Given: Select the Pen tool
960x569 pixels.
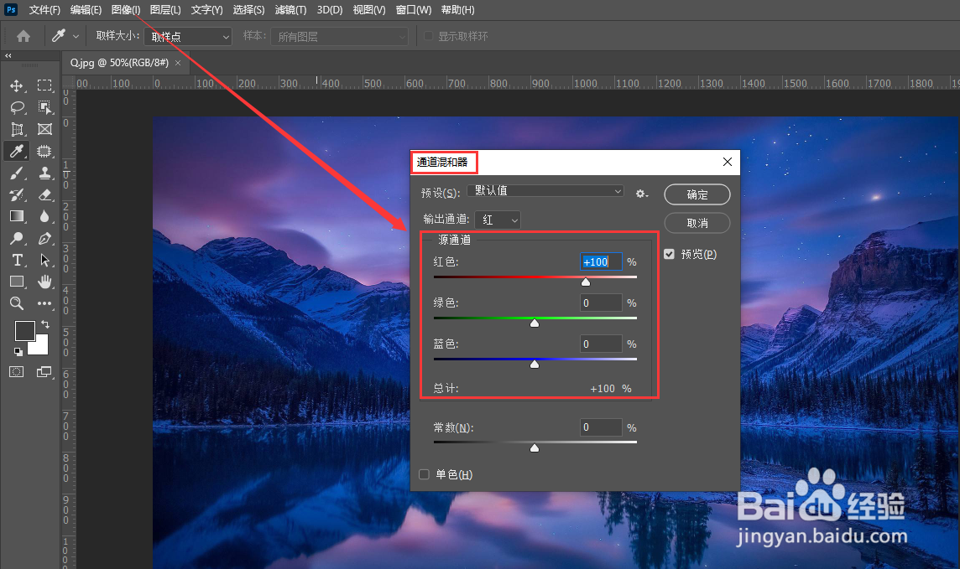Looking at the screenshot, I should [x=44, y=238].
